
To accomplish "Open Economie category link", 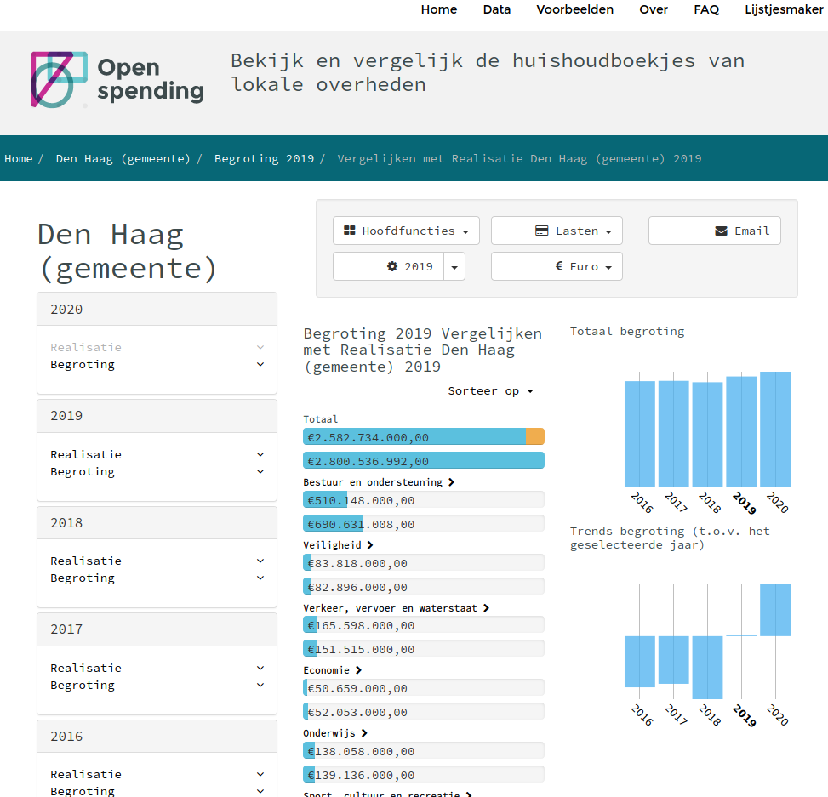I will tap(326, 669).
